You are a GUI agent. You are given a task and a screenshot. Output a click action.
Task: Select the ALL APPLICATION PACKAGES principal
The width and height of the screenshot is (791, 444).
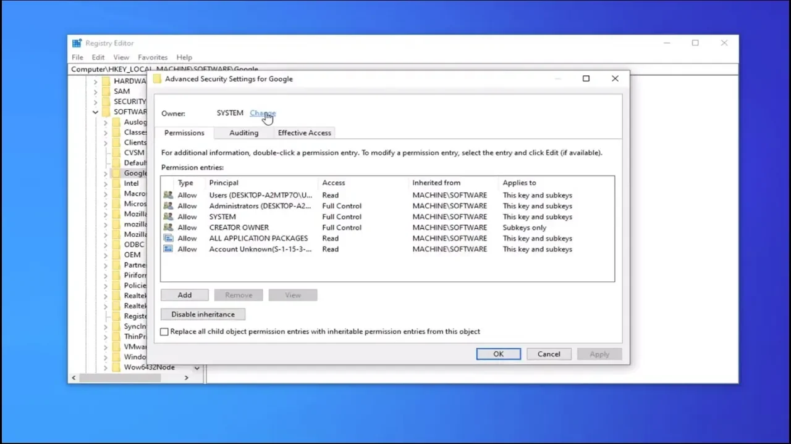[x=258, y=238]
